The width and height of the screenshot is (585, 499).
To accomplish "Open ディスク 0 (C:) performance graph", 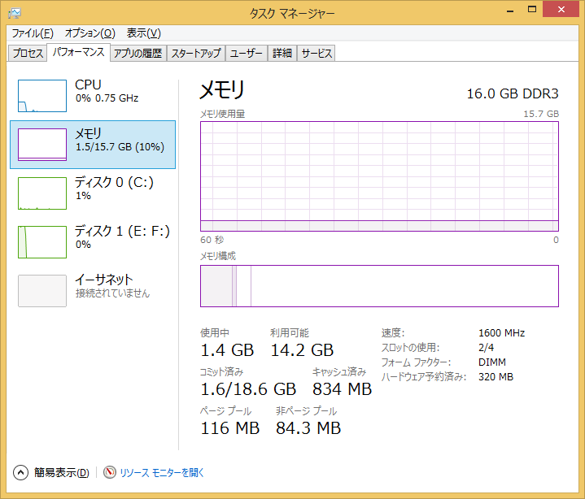I will click(x=42, y=193).
